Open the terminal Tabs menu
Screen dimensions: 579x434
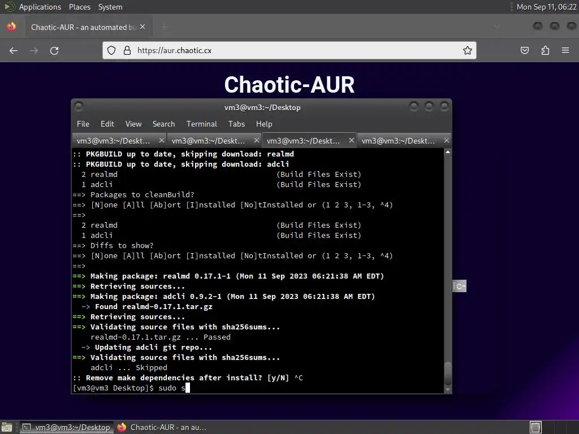pos(236,124)
